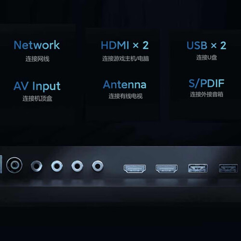Click the 连接U盘 caption
This screenshot has width=241, height=241.
tap(206, 57)
